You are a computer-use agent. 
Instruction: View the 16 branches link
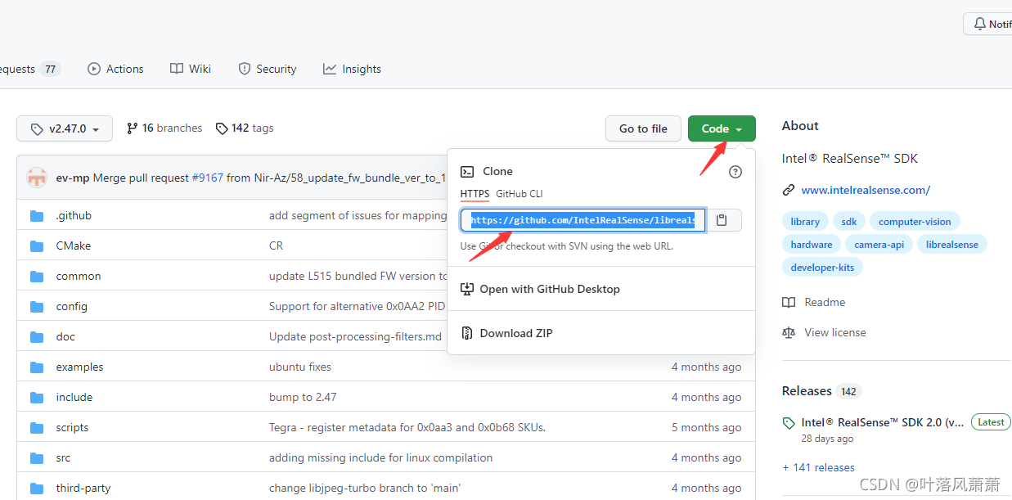(164, 128)
